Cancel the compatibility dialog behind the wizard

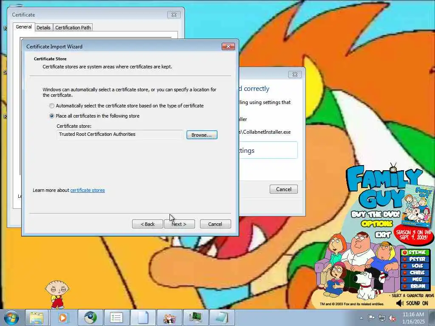[x=283, y=189]
